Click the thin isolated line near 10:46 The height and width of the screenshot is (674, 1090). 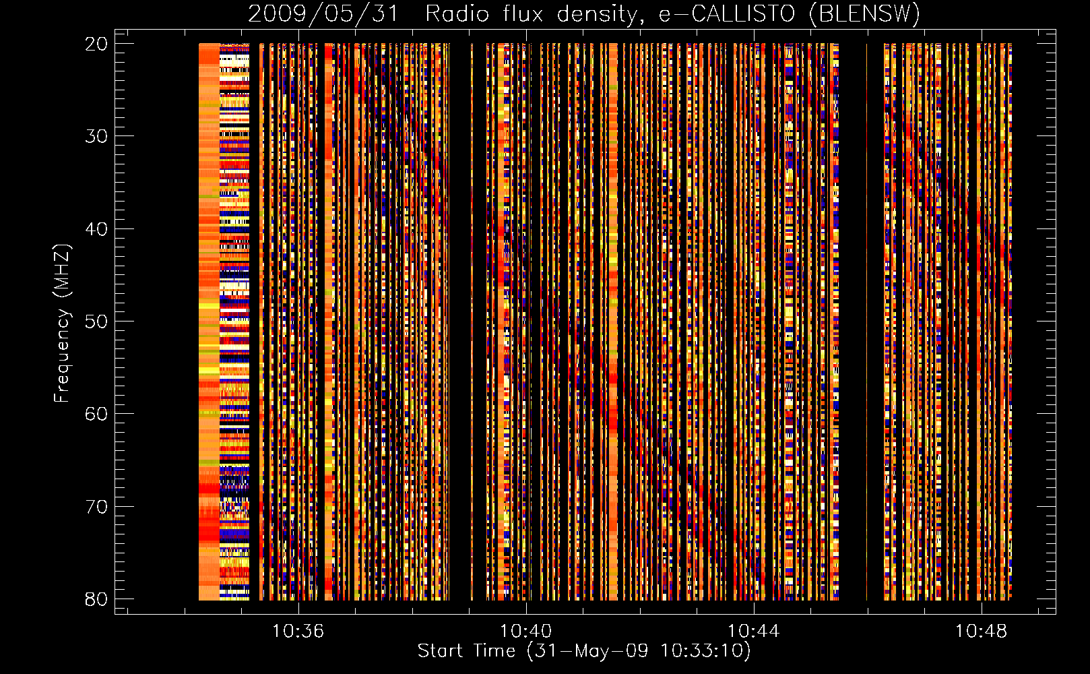pos(866,321)
